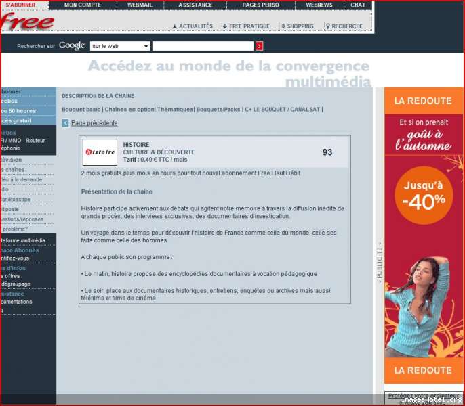This screenshot has height=406, width=465.
Task: Click the MIMO - Routeur sidebar link
Action: (23, 141)
